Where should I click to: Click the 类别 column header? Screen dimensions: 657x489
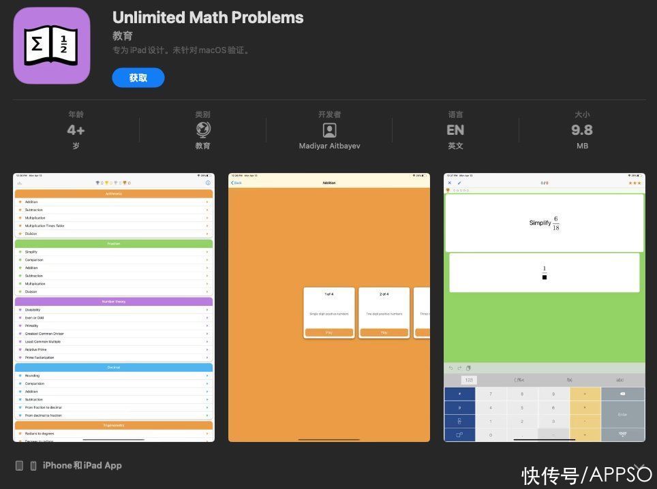pos(203,114)
